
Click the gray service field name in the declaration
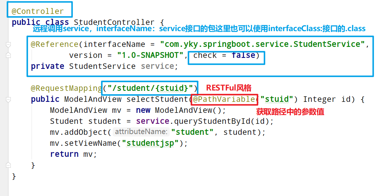(157, 66)
